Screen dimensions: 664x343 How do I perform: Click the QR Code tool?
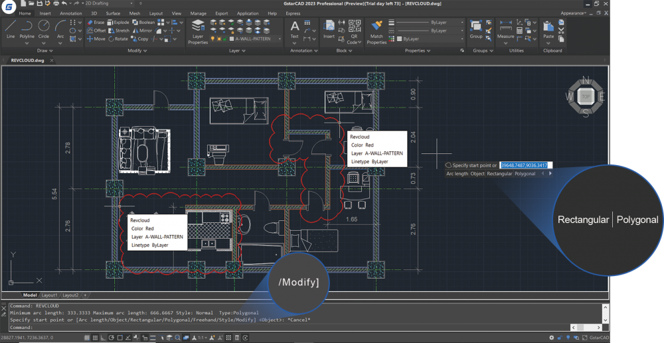coord(354,32)
